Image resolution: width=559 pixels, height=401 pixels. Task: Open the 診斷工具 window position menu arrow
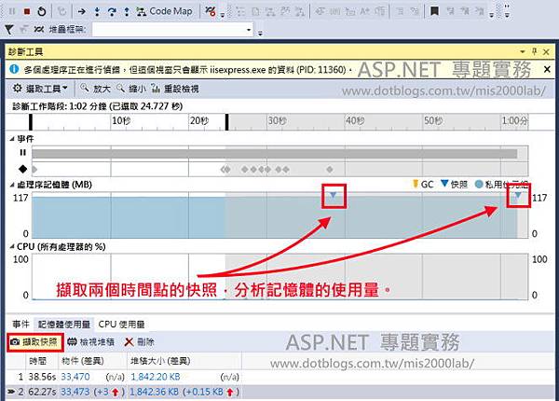[x=523, y=52]
